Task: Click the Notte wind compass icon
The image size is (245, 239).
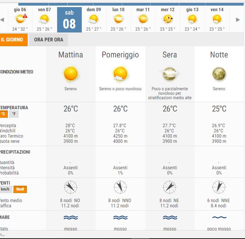Action: coord(219,186)
